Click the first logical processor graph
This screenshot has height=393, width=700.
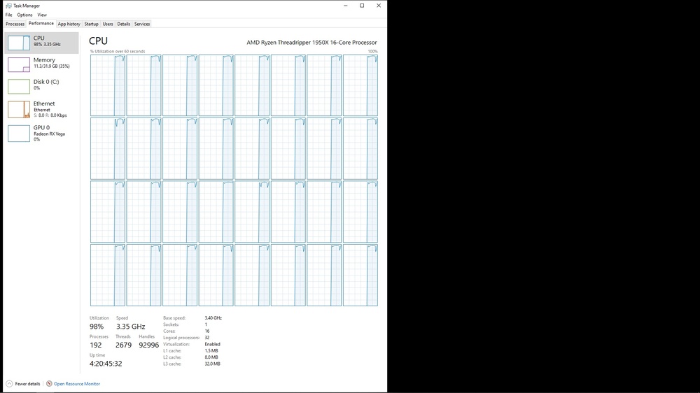point(107,85)
